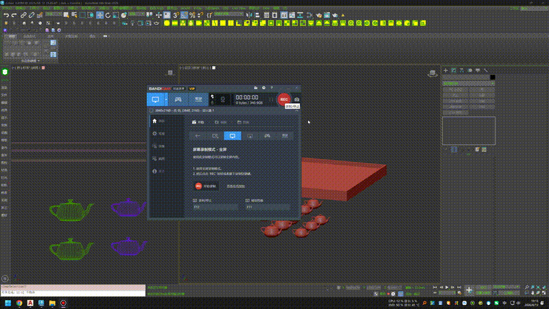
Task: Open the screen mode dropdown arrow in Bandicam
Action: [165, 100]
